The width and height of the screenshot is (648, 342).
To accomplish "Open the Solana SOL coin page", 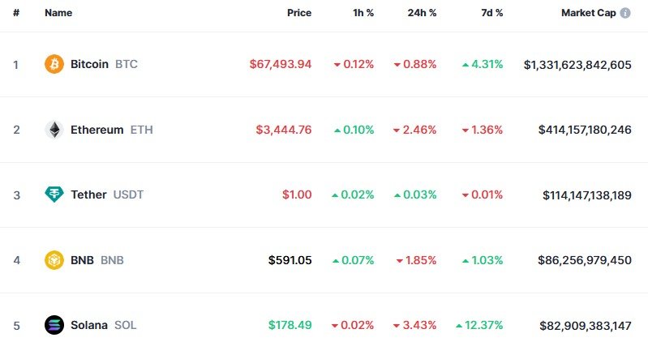I will tap(89, 325).
